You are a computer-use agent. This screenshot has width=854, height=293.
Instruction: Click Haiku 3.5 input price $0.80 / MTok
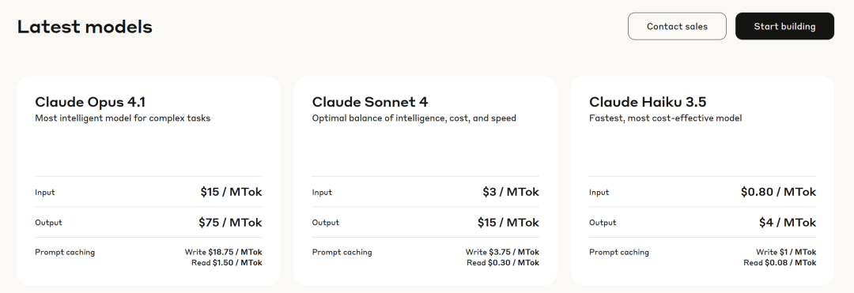click(778, 192)
